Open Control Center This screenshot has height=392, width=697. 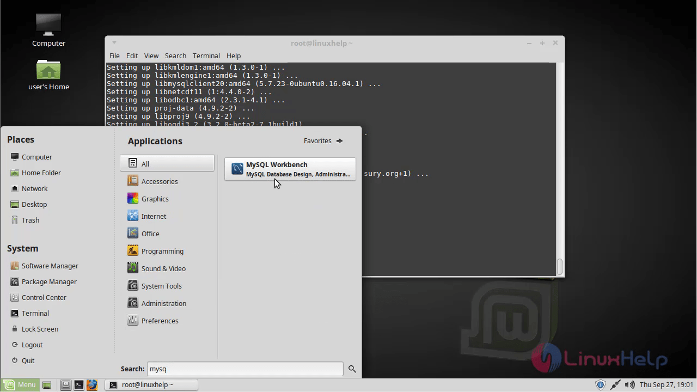pos(38,297)
